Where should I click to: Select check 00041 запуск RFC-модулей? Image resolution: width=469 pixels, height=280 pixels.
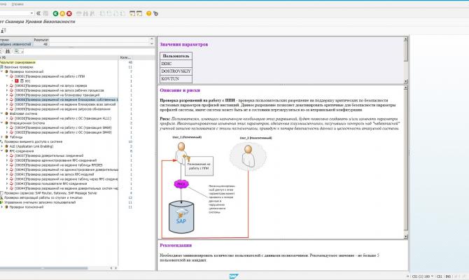coord(54,174)
